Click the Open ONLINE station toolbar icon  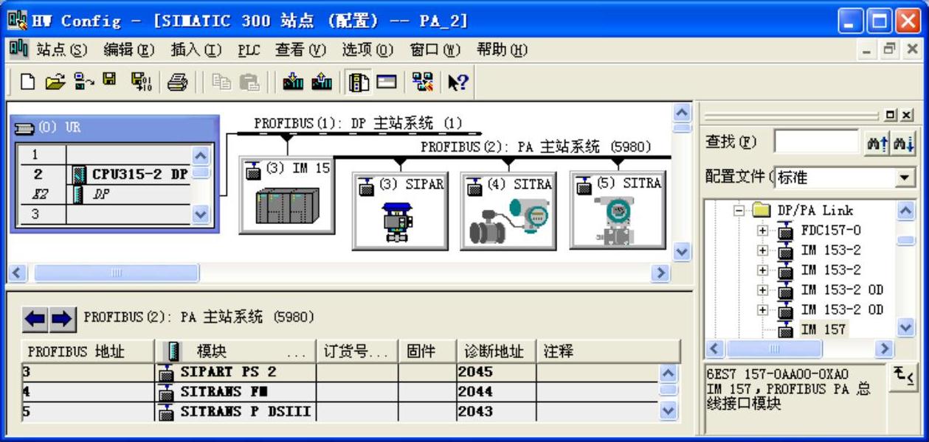pyautogui.click(x=83, y=82)
